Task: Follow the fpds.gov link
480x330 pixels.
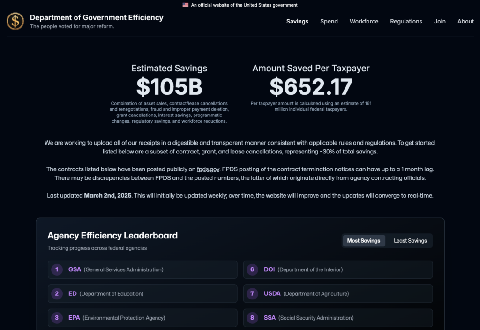Action: (208, 169)
